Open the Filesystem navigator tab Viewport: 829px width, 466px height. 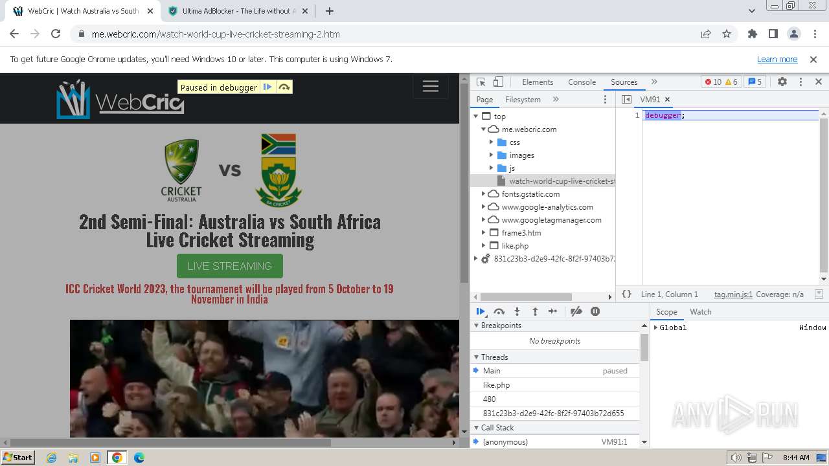(523, 100)
